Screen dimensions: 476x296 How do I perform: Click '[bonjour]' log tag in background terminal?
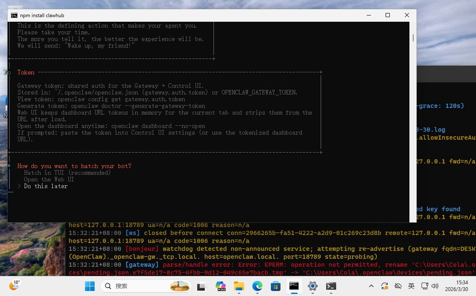click(x=142, y=249)
